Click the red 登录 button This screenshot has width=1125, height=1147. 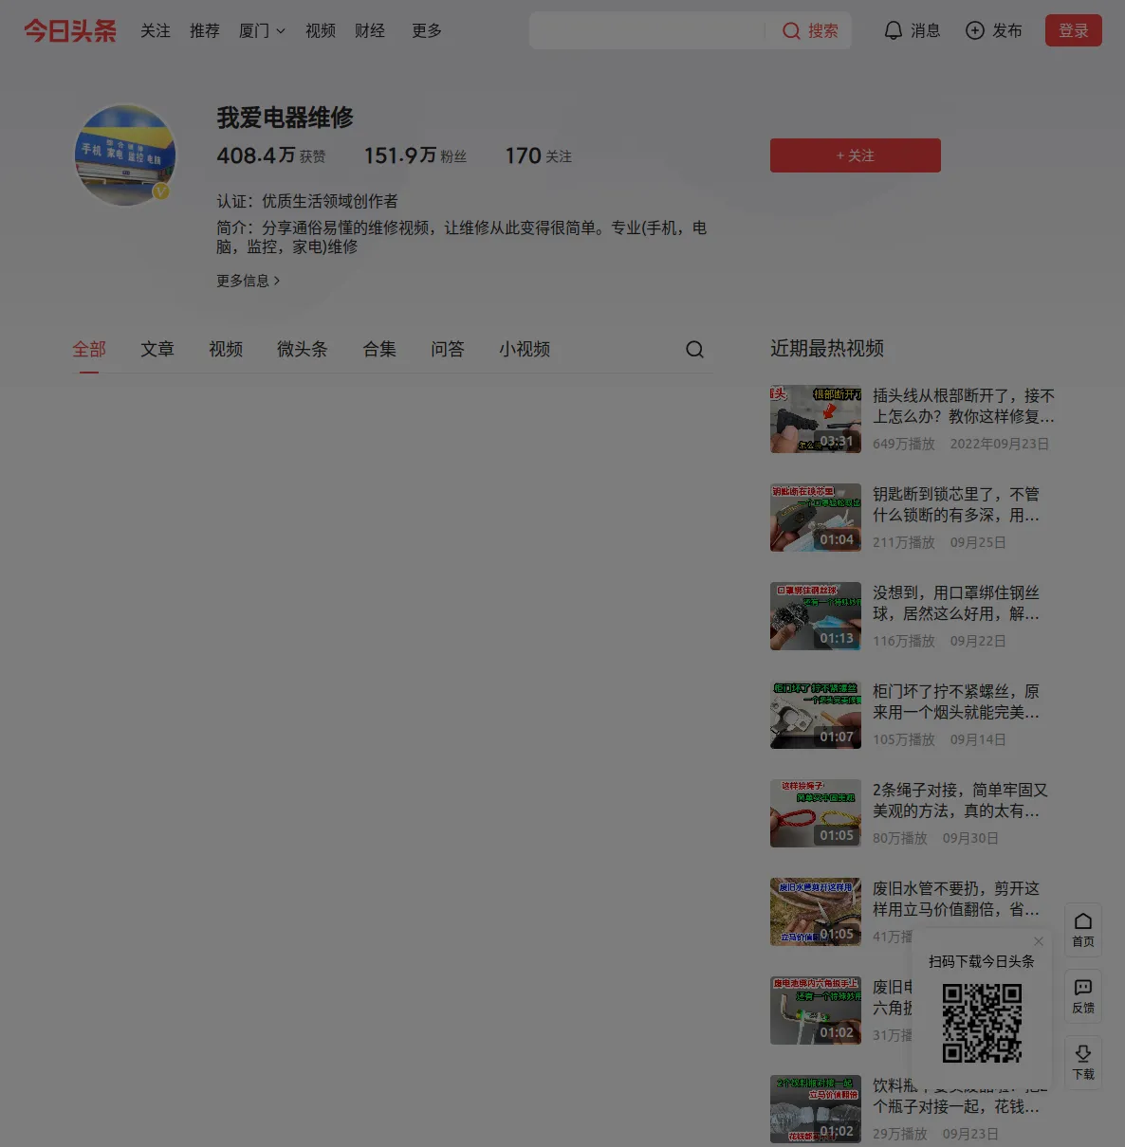(x=1074, y=30)
